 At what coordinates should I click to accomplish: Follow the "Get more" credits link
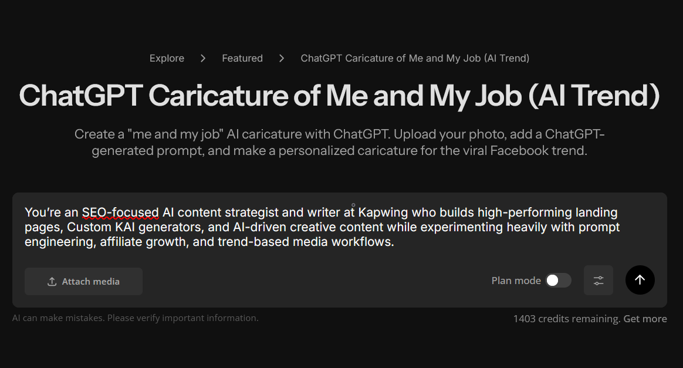point(645,319)
